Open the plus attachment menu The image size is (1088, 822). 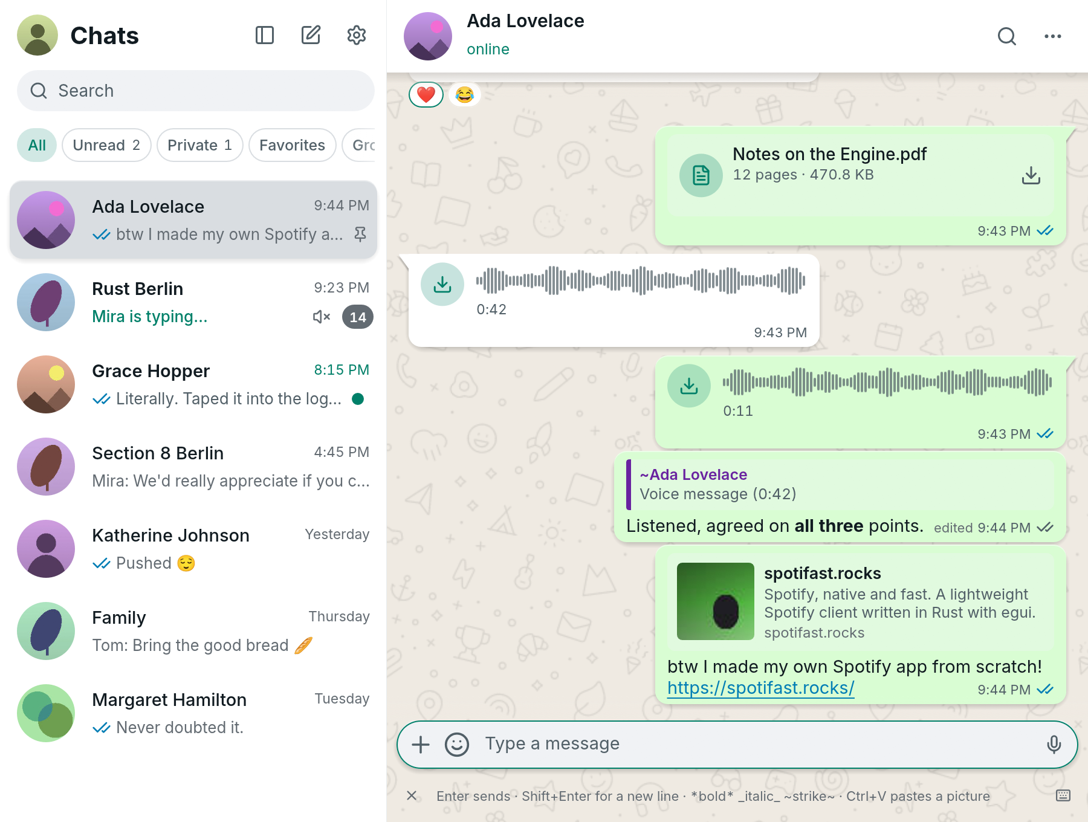click(x=421, y=745)
